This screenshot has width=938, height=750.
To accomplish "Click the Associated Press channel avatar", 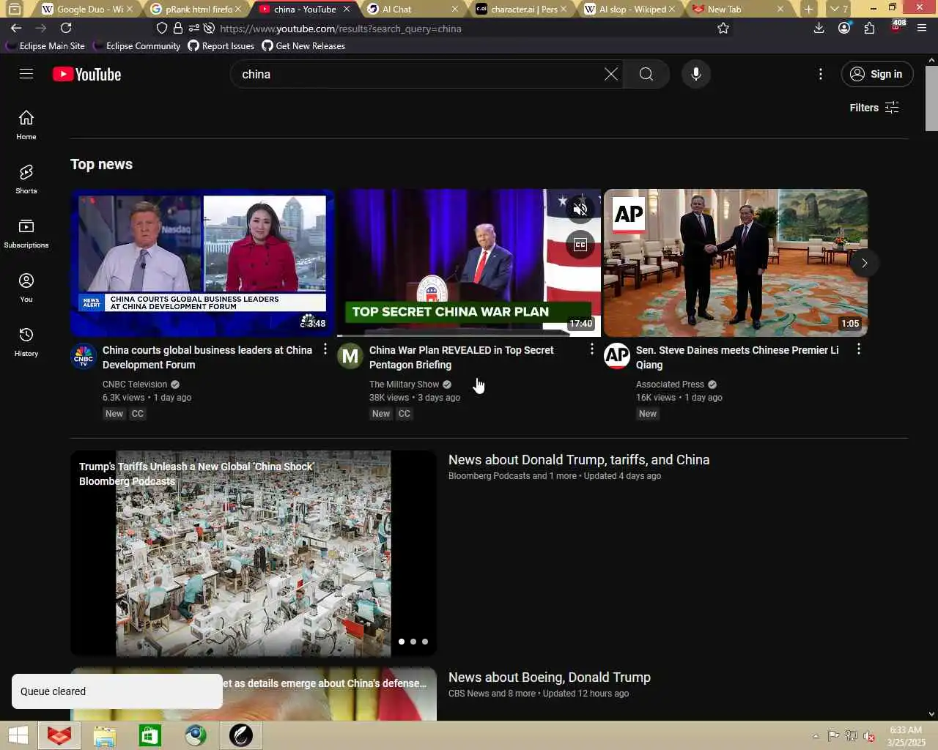I will (617, 357).
